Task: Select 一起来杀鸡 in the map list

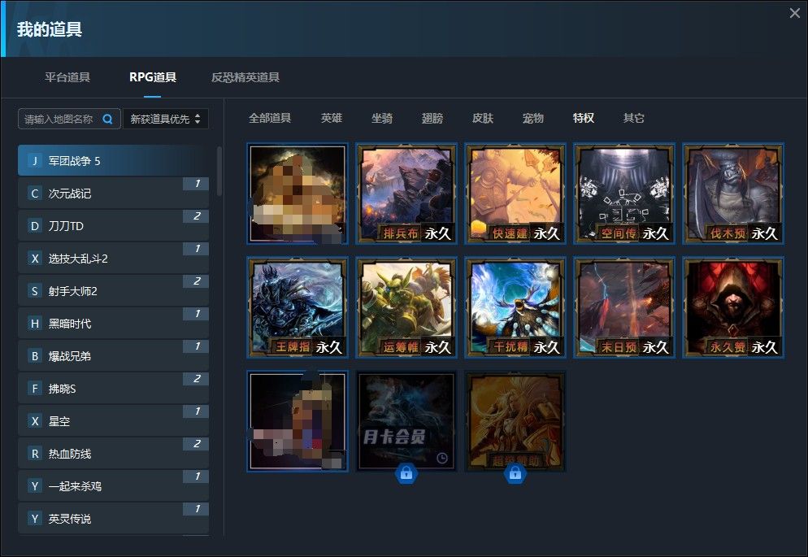Action: [x=113, y=485]
